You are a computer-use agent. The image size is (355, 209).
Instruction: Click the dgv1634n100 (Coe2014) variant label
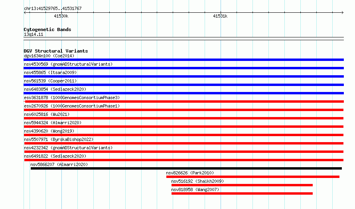tap(49, 56)
